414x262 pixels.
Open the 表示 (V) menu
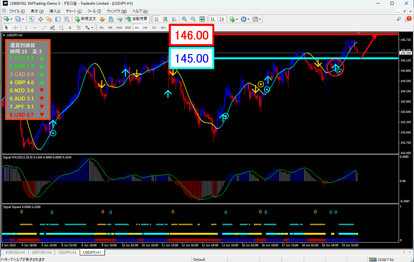(x=37, y=11)
